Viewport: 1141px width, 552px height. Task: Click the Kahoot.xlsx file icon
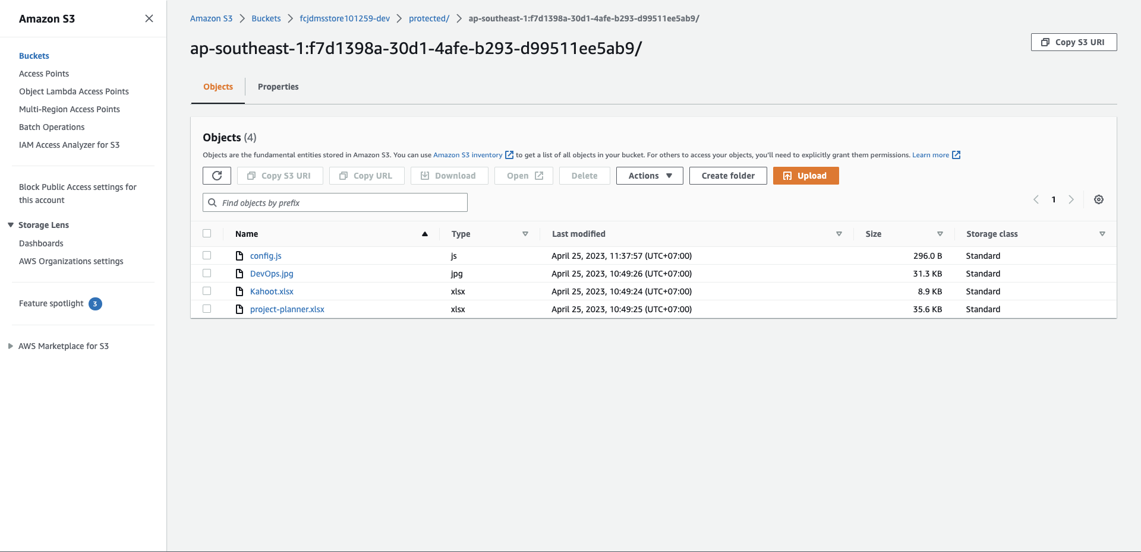click(239, 291)
